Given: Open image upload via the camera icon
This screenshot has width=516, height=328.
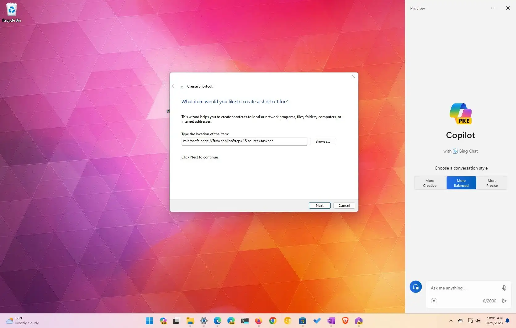Looking at the screenshot, I should click(434, 301).
